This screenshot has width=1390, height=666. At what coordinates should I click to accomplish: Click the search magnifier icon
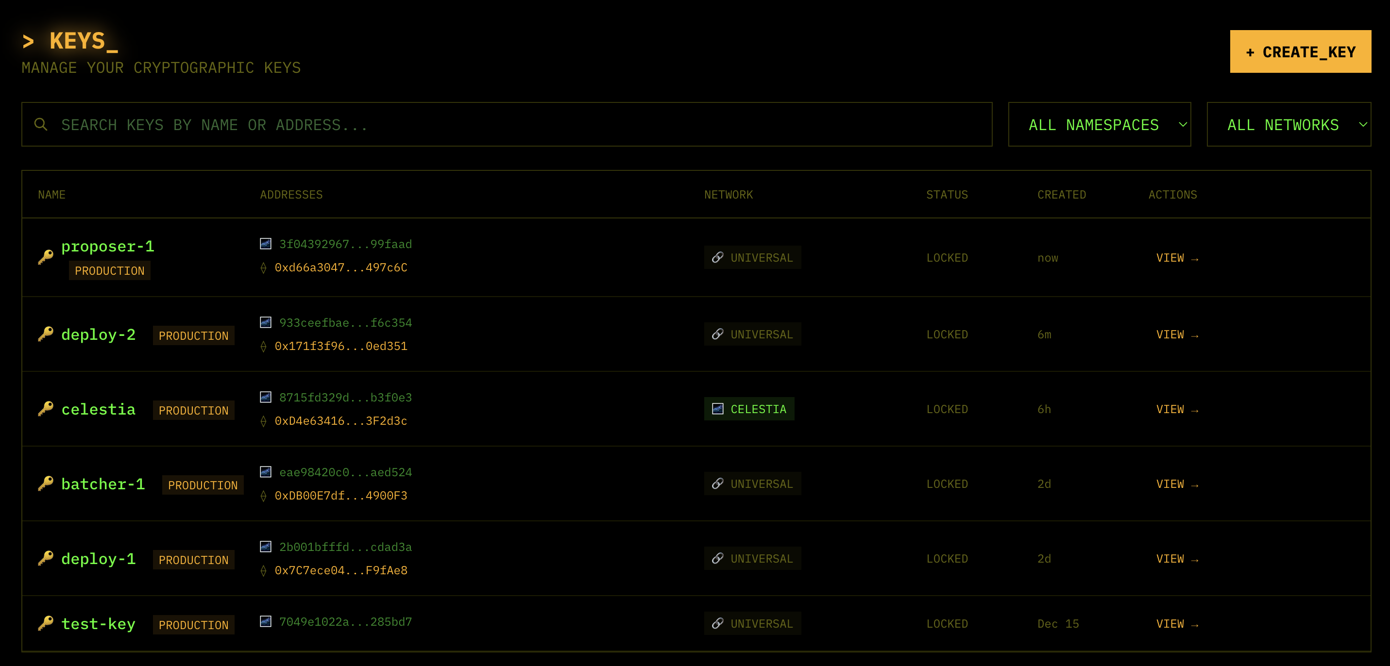click(40, 125)
